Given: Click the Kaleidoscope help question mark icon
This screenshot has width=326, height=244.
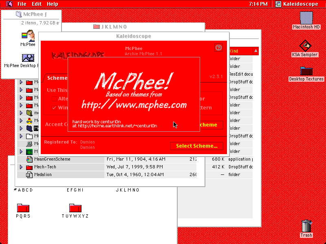Looking at the screenshot, I should click(x=218, y=48).
